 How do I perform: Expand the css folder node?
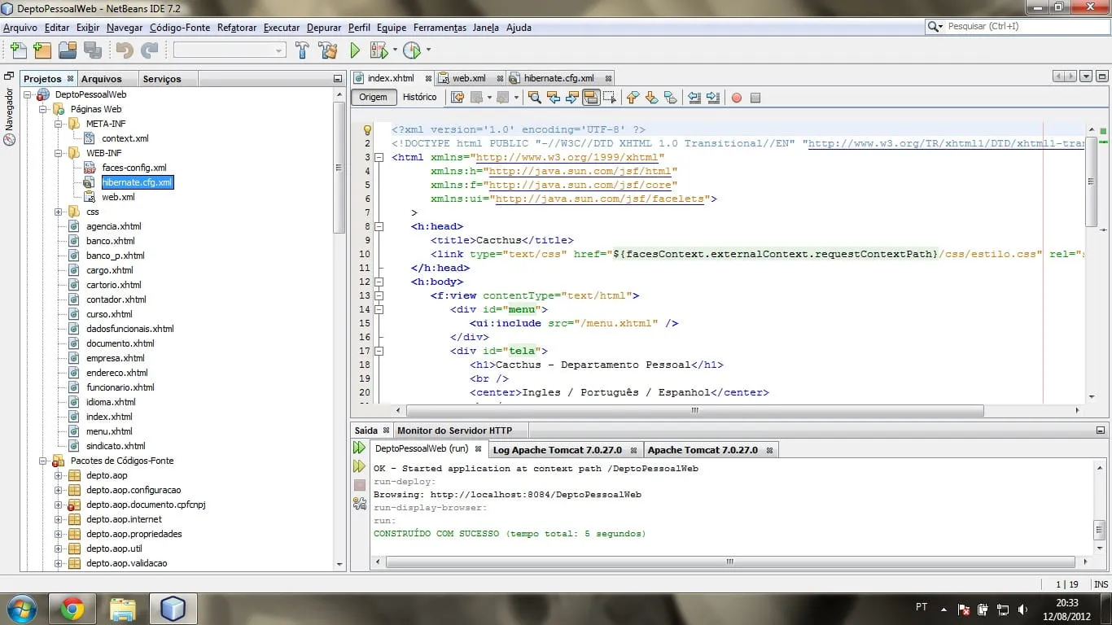point(59,212)
